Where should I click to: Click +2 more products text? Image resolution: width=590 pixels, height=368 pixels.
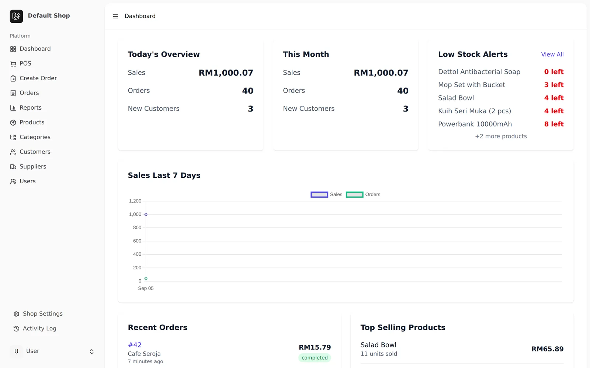pyautogui.click(x=501, y=136)
